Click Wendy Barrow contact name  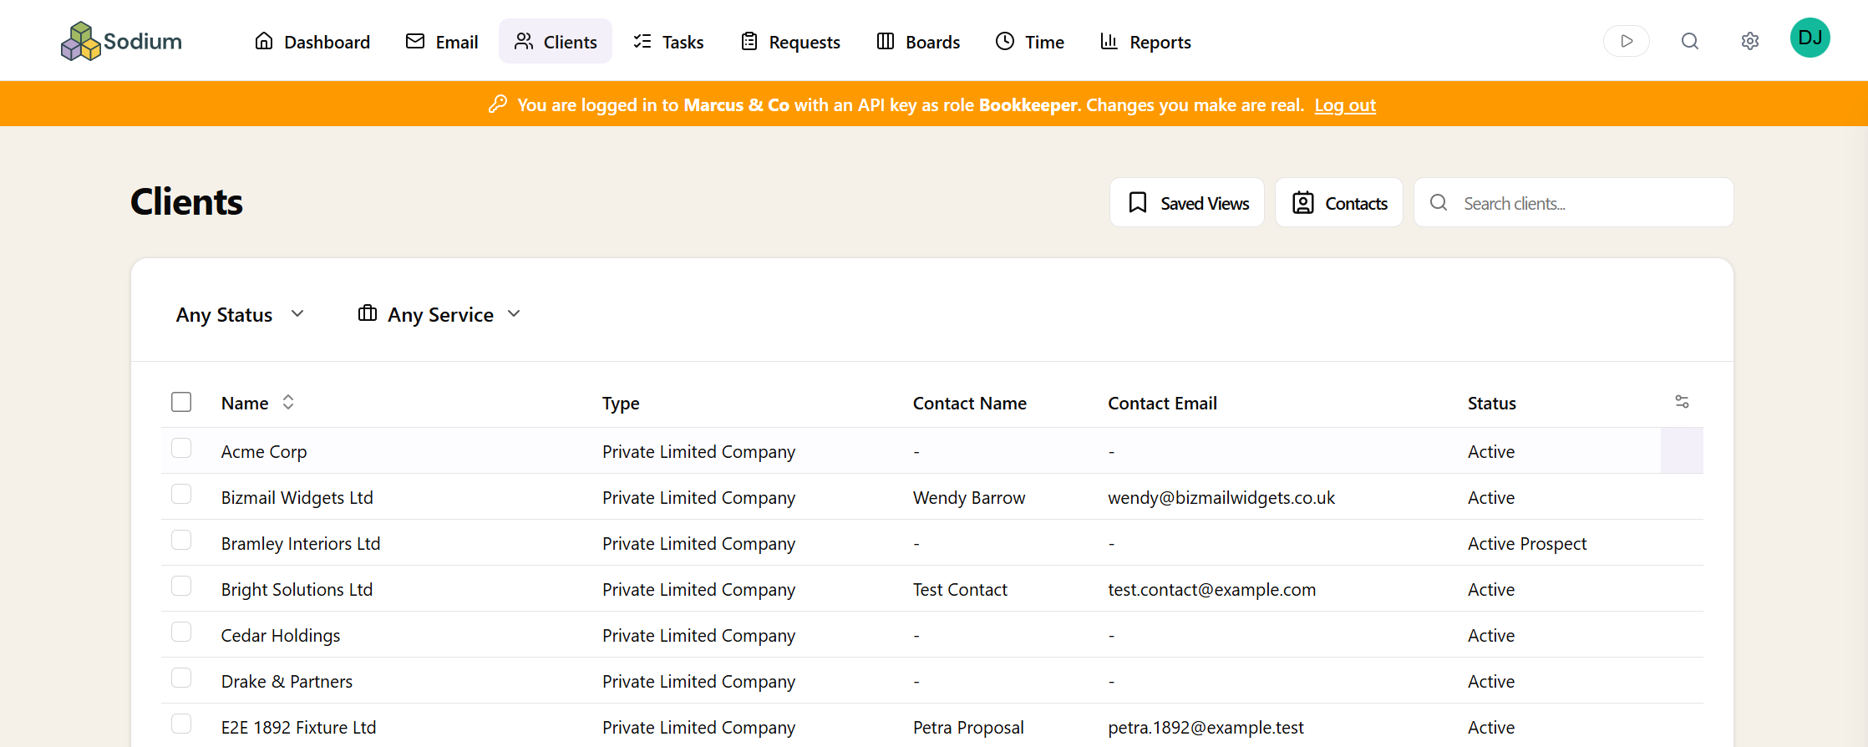(x=968, y=497)
